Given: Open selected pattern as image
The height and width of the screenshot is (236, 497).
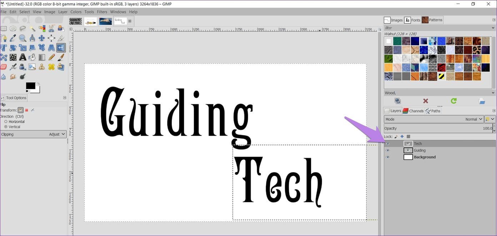Looking at the screenshot, I should [x=482, y=101].
